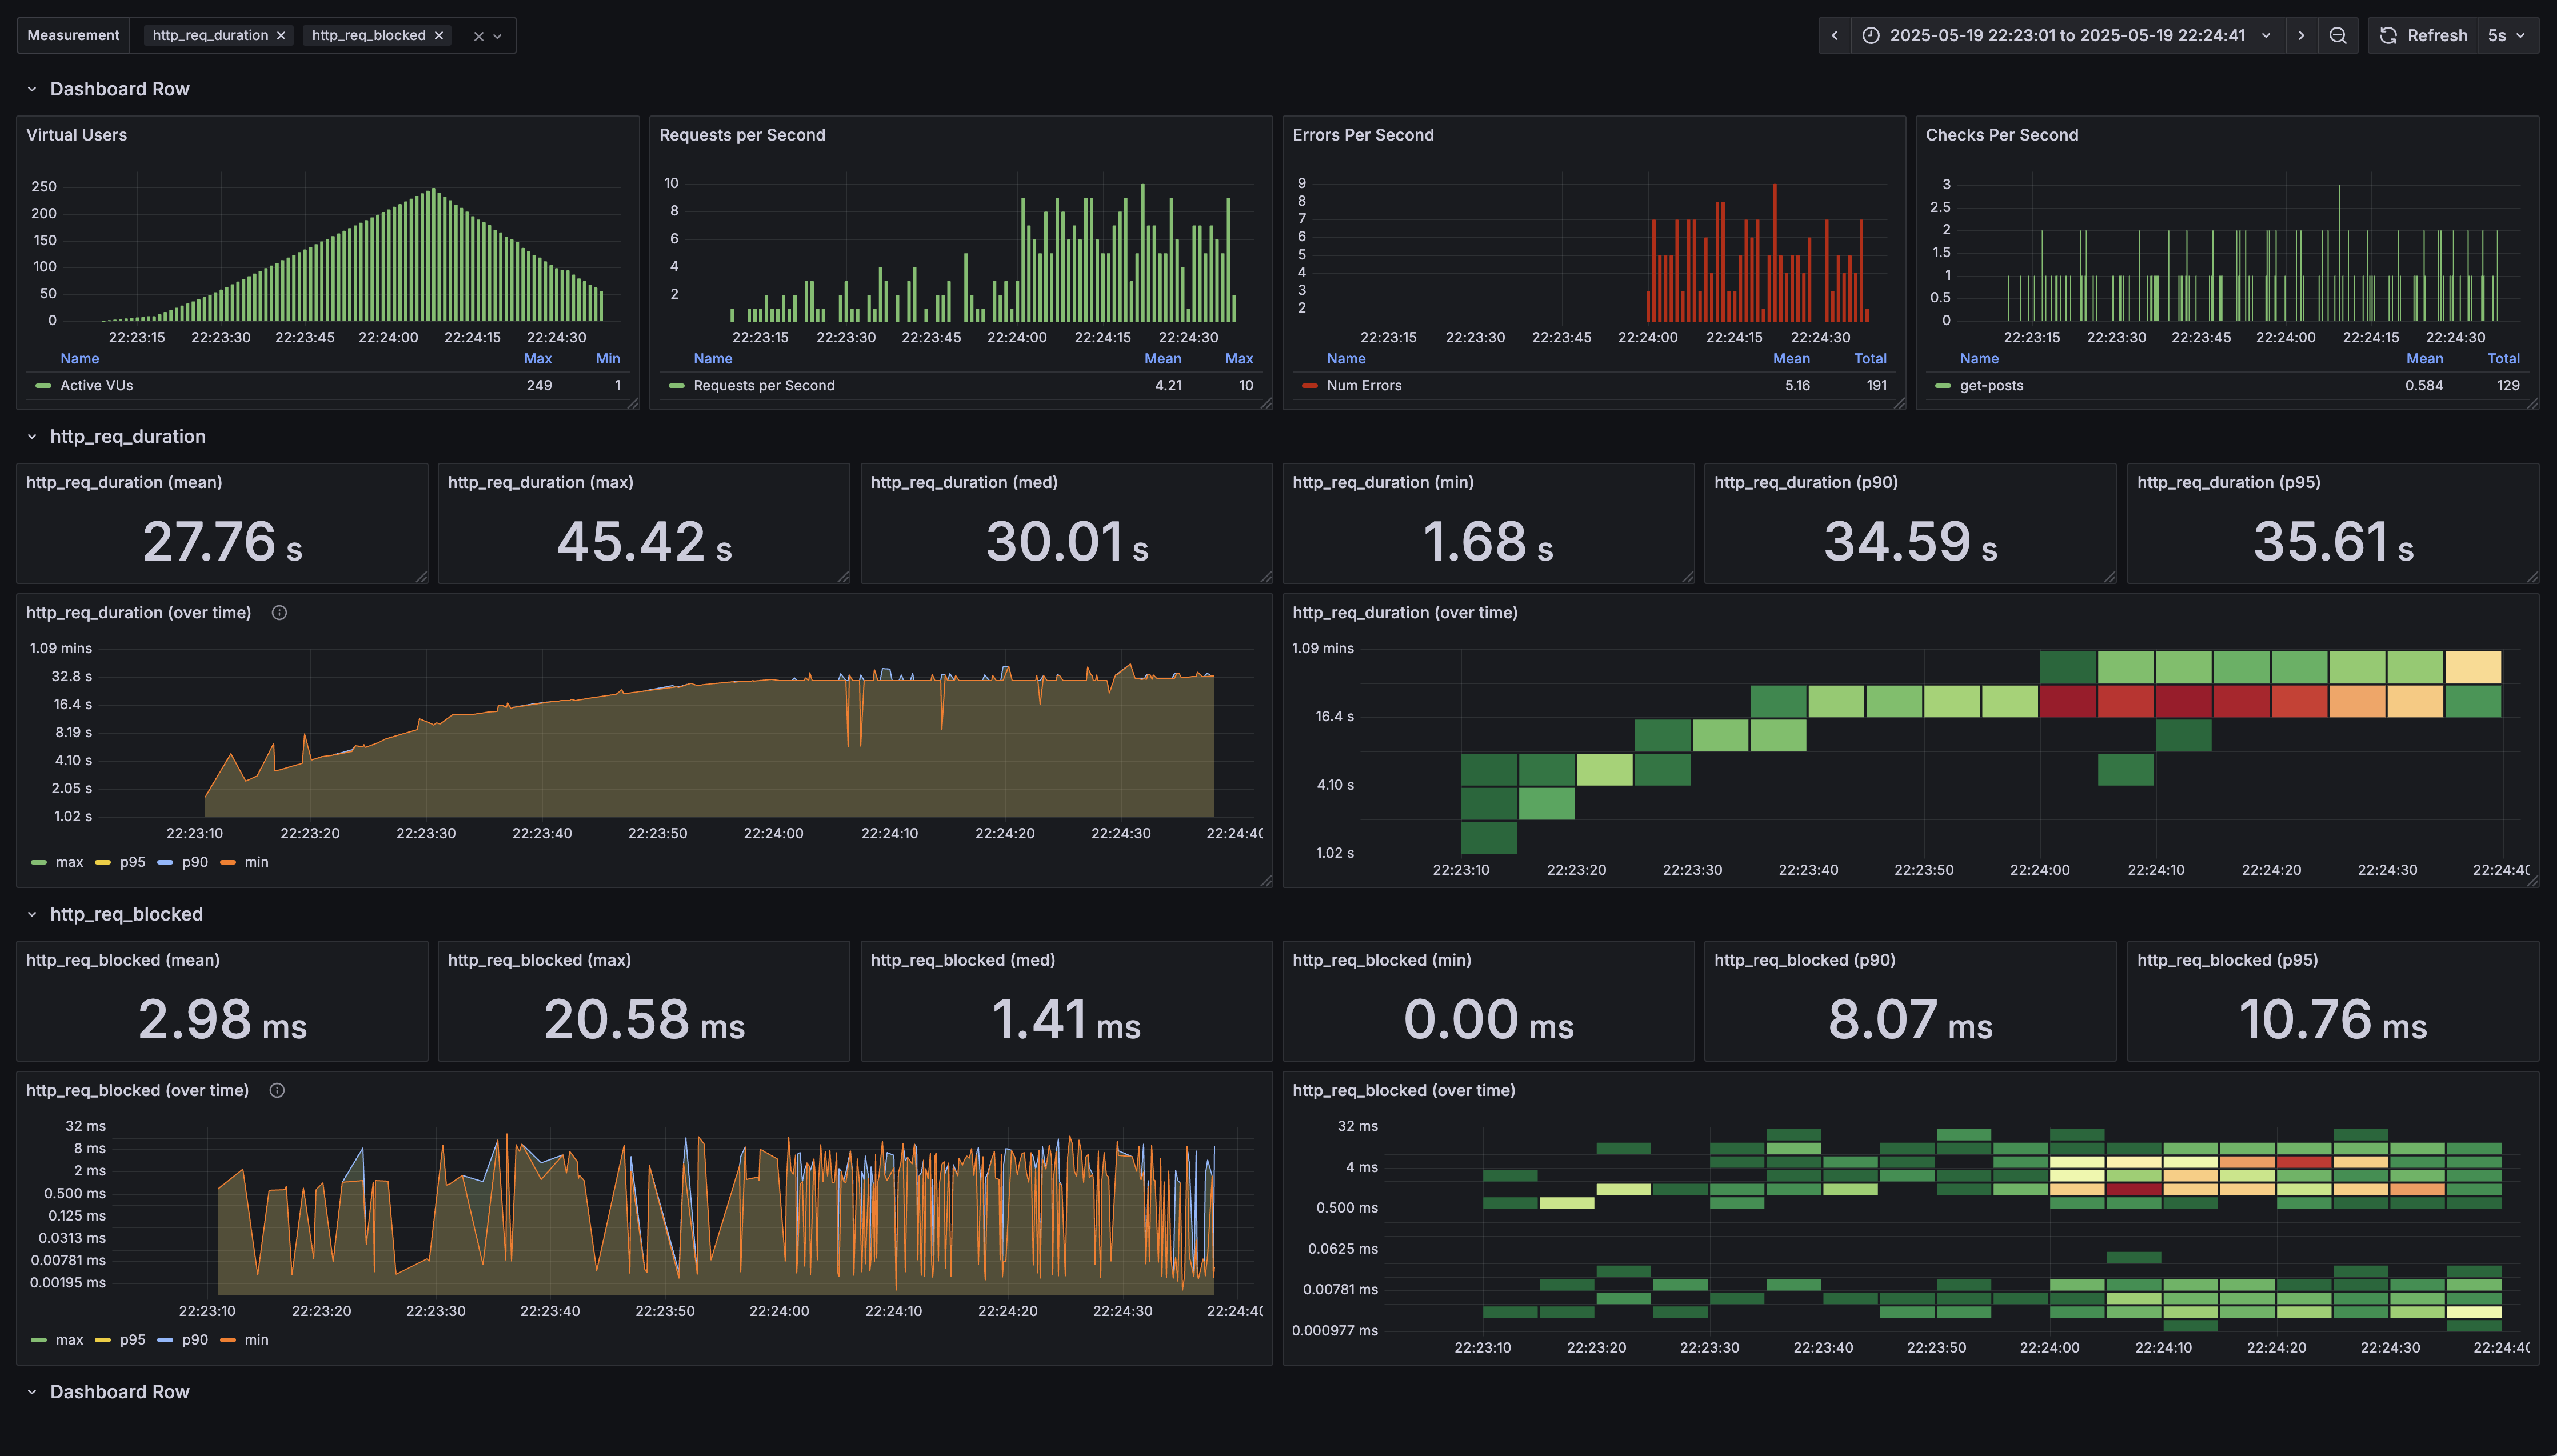Remove the http_req_blocked measurement tag
Image resolution: width=2557 pixels, height=1456 pixels.
(x=438, y=35)
